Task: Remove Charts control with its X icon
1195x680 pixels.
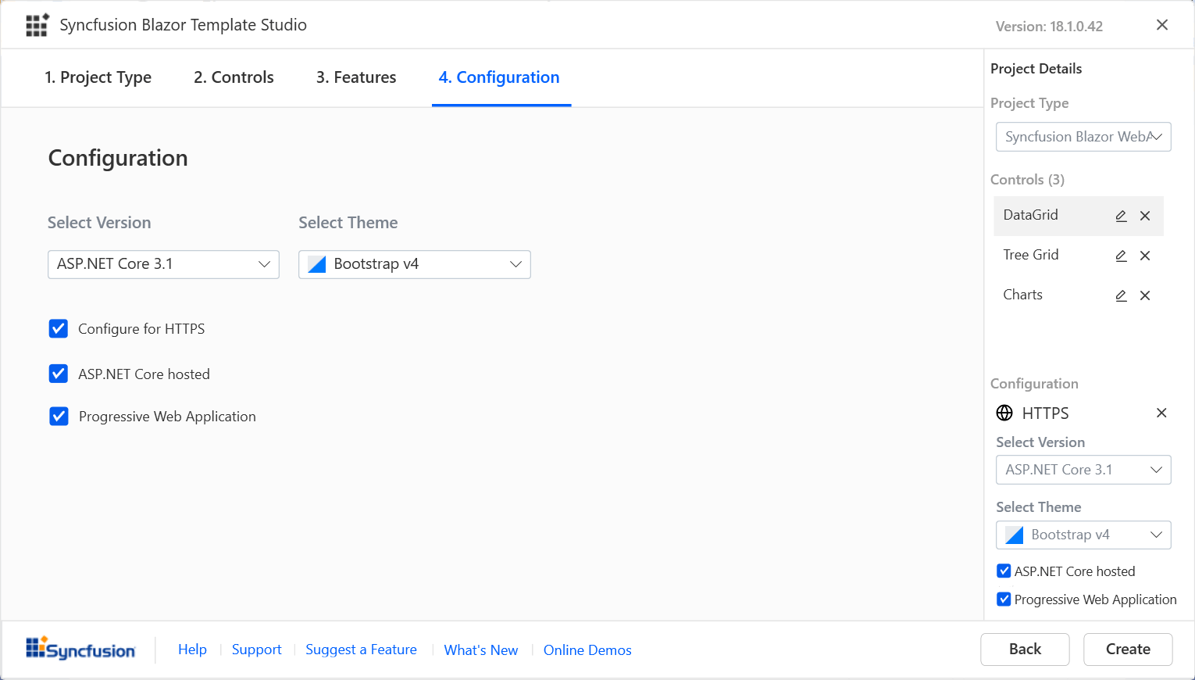Action: (1145, 295)
